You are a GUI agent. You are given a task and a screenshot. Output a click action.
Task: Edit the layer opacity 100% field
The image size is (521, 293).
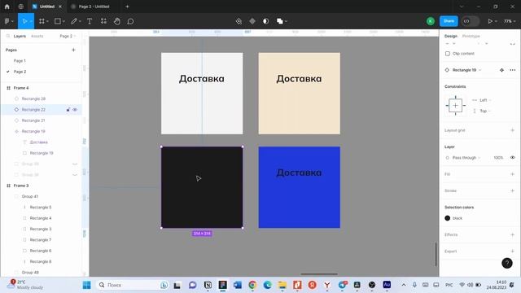click(498, 157)
